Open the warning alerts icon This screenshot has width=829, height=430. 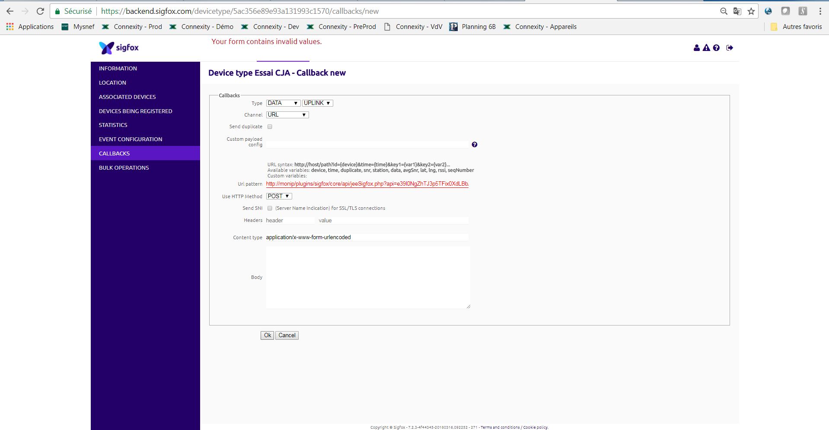(706, 48)
